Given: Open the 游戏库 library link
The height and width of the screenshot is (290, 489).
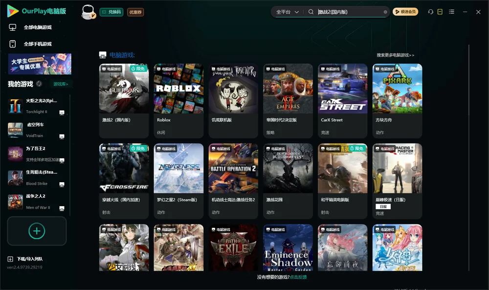Looking at the screenshot, I should click(61, 84).
